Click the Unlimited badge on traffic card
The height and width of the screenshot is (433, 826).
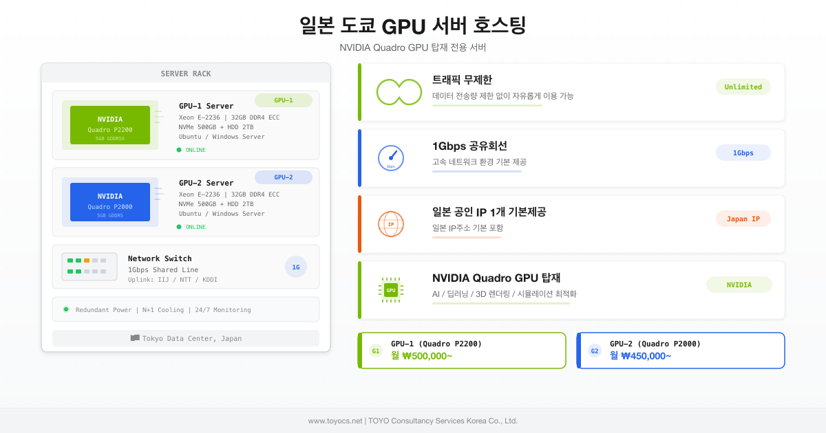[x=743, y=87]
